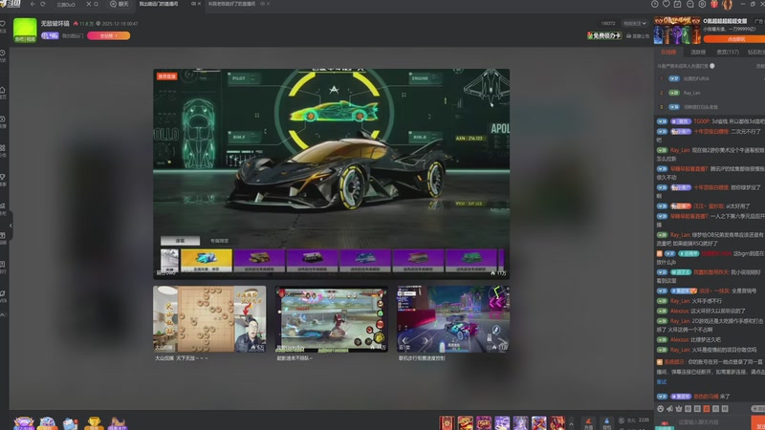The width and height of the screenshot is (765, 430).
Task: Toggle the switch above the ranking list
Action: (712, 66)
